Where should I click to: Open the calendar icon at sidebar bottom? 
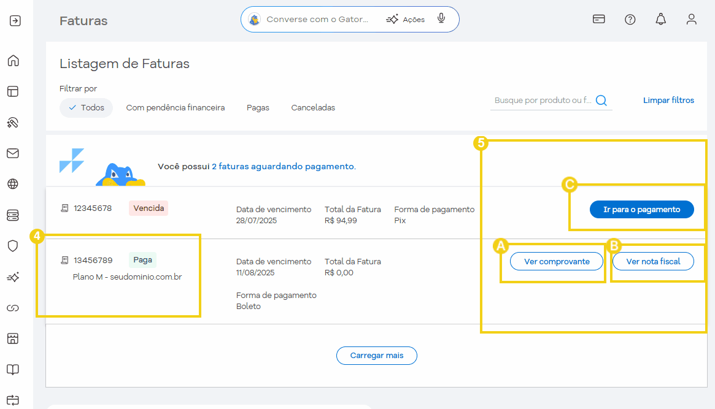(x=14, y=400)
